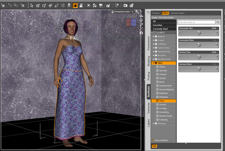Open the Parameters side tab

[x=148, y=43]
